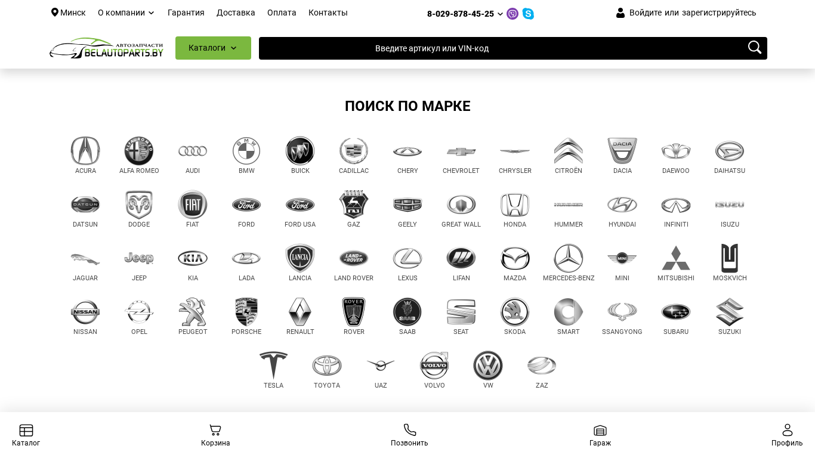This screenshot has height=458, width=815.
Task: Click the search magnifier icon
Action: coord(755,48)
